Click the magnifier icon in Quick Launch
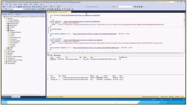Image resolution: width=187 pixels, height=105 pixels. 175,2
